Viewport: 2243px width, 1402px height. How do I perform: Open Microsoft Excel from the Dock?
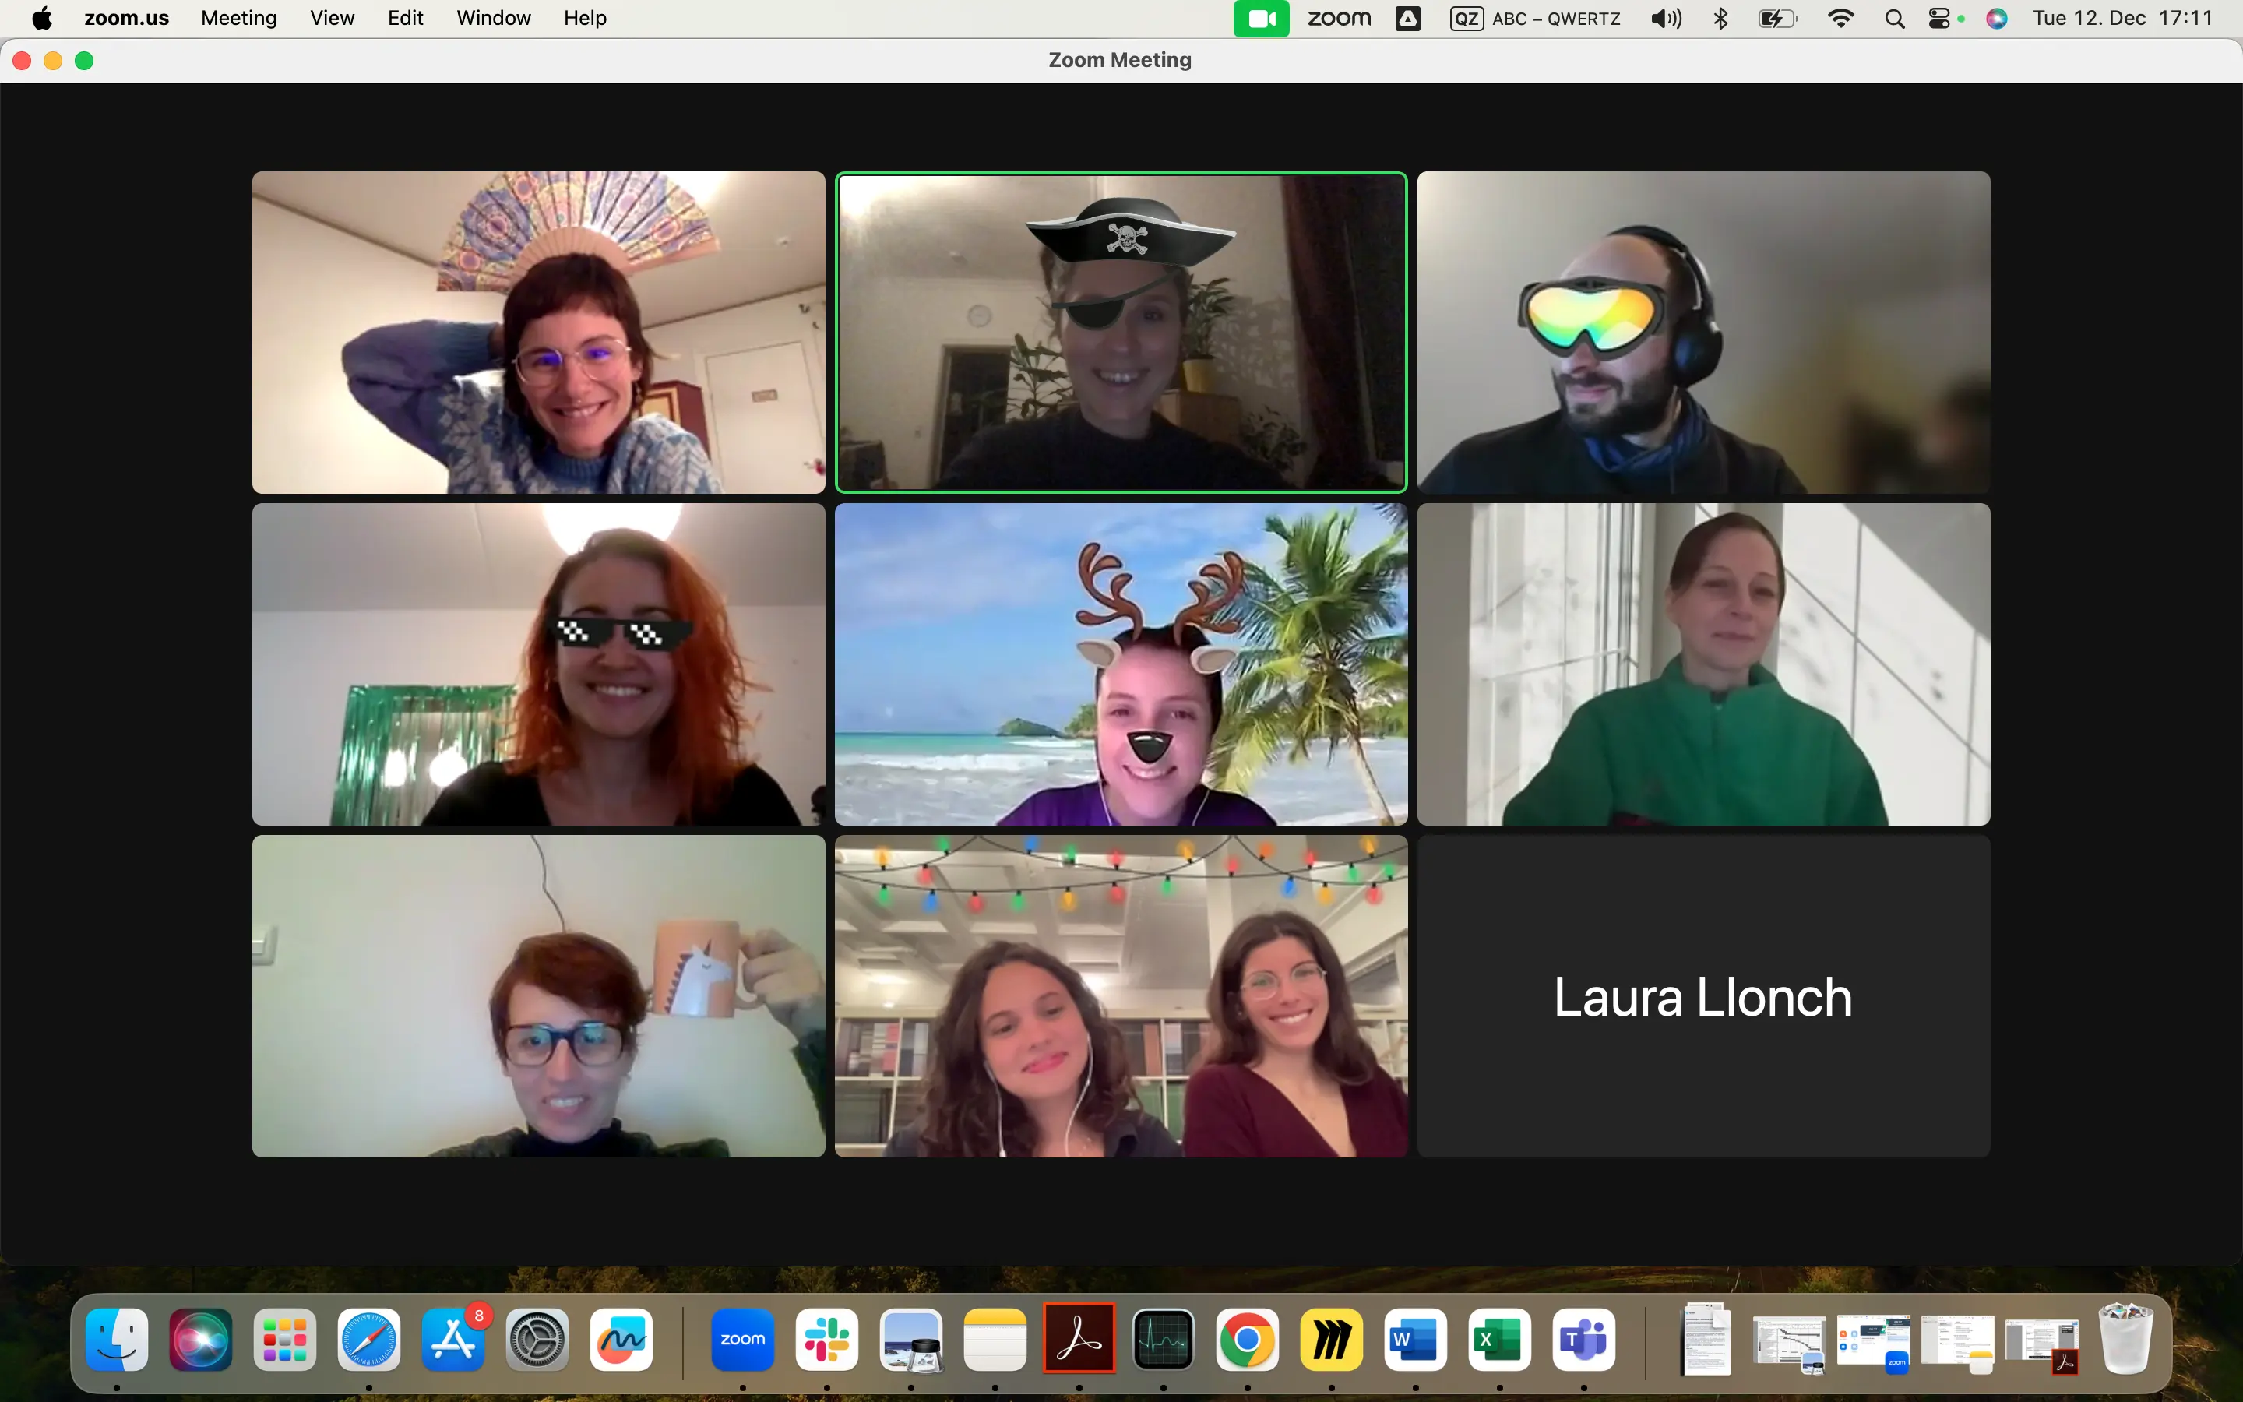click(1498, 1339)
